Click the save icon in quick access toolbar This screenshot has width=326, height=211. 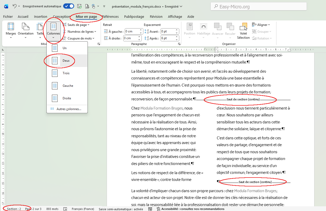click(79, 6)
